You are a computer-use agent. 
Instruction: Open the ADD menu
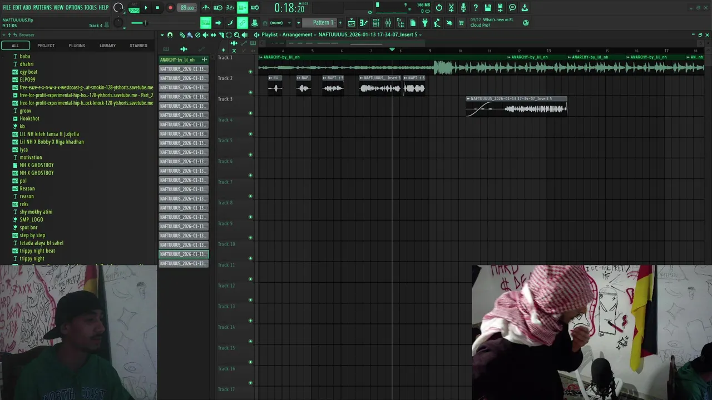point(27,8)
